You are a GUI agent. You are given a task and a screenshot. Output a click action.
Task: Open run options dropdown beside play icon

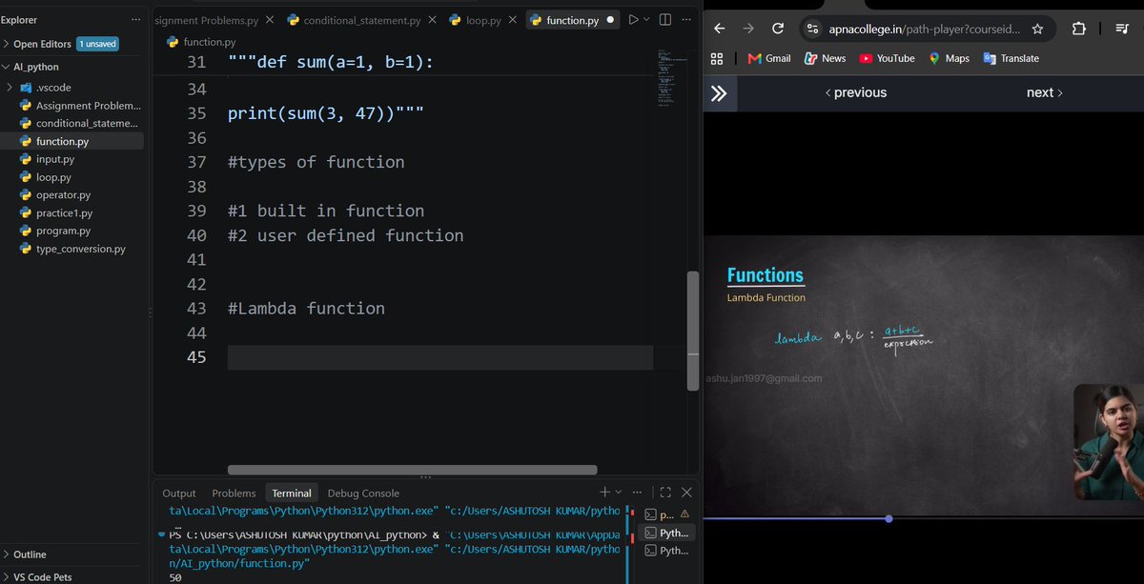tap(646, 19)
